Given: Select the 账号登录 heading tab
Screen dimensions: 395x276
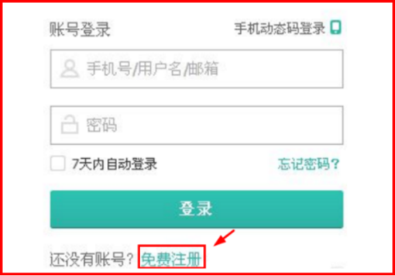Looking at the screenshot, I should [80, 30].
